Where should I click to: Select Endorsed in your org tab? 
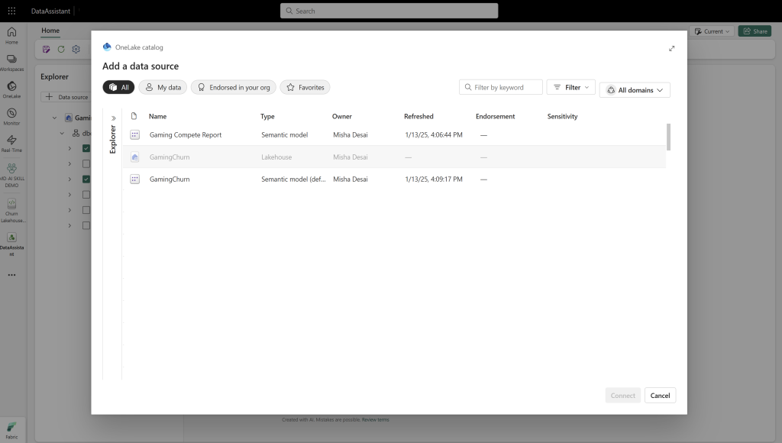234,87
